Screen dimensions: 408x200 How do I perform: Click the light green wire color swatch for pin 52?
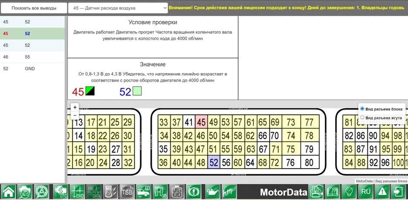(x=137, y=91)
